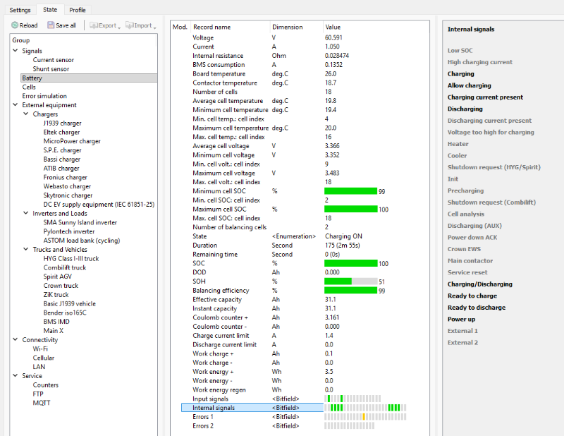
Task: Open the Cells tree item
Action: click(x=29, y=87)
